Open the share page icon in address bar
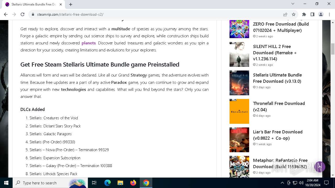Viewport: 335px width, 188px height. 285,14
